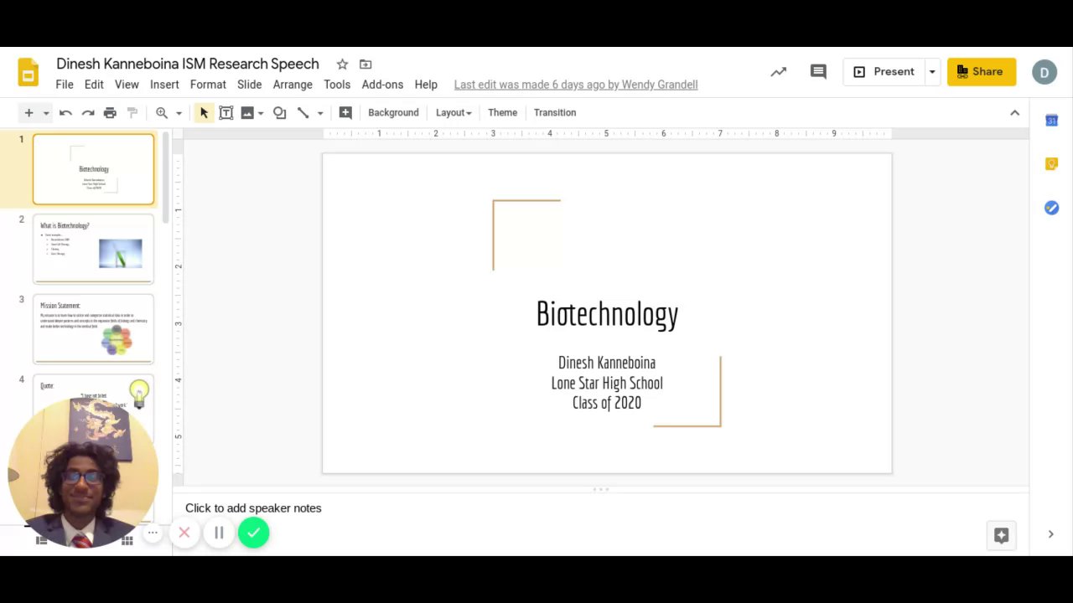Expand the Present options dropdown arrow
The image size is (1073, 603).
pyautogui.click(x=932, y=72)
